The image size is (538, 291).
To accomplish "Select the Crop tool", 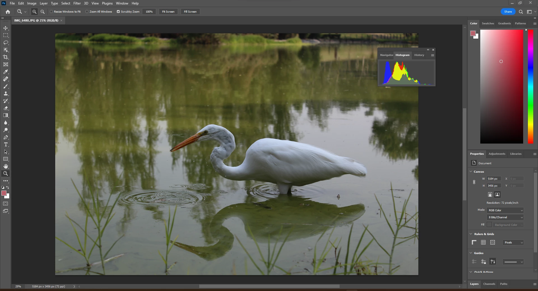I will tap(6, 57).
